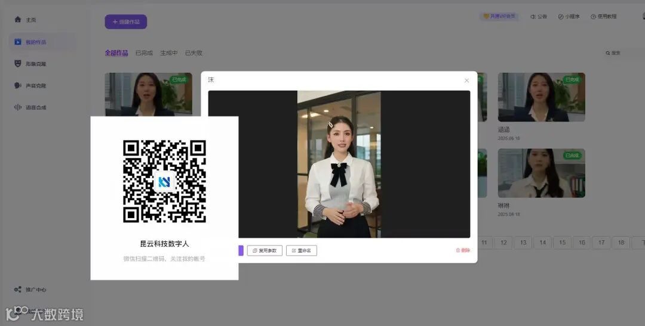This screenshot has height=326, width=645.
Task: Switch to the 生成中 tab
Action: (x=168, y=53)
